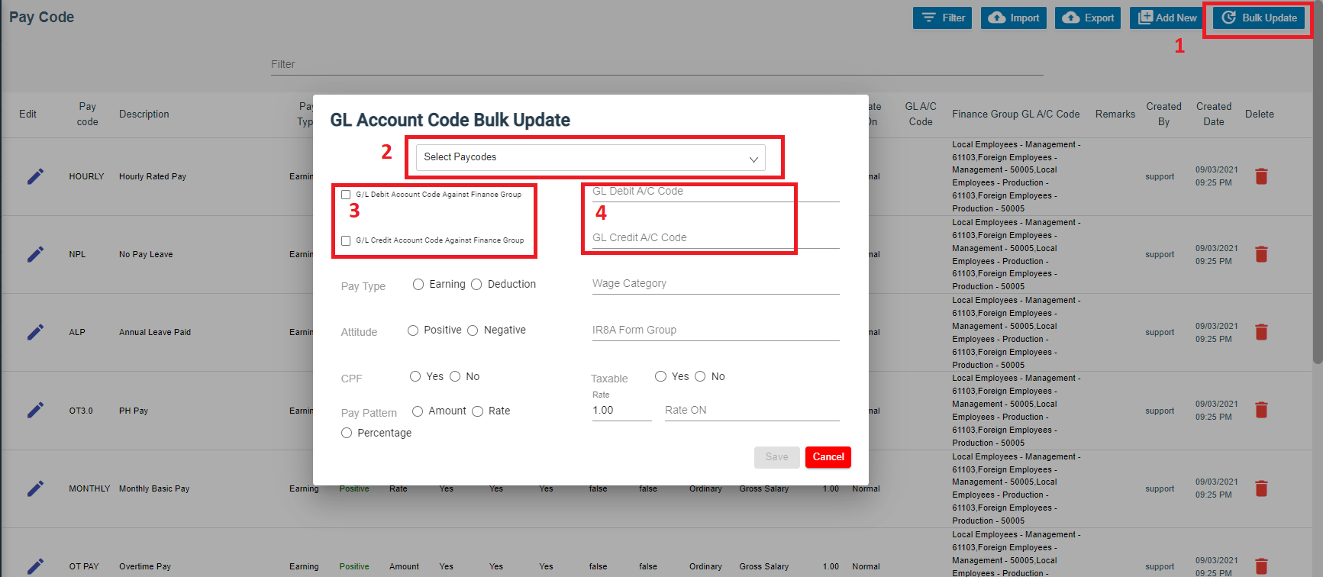Click delete trash icon for Monthly Basic Pay
The image size is (1323, 577).
pos(1261,488)
